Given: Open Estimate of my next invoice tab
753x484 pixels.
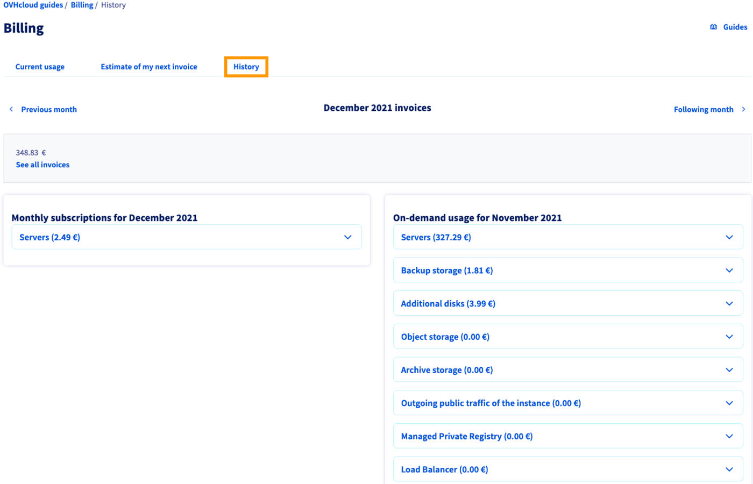Looking at the screenshot, I should [x=149, y=67].
